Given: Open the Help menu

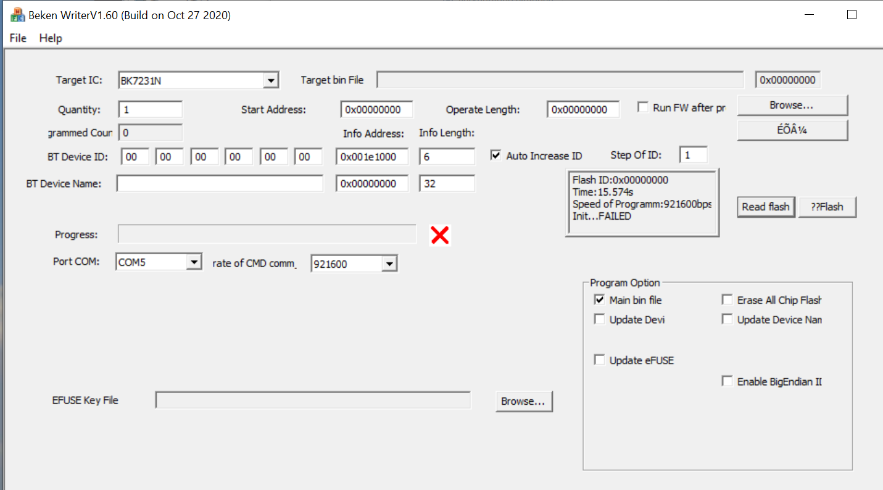Looking at the screenshot, I should coord(50,38).
